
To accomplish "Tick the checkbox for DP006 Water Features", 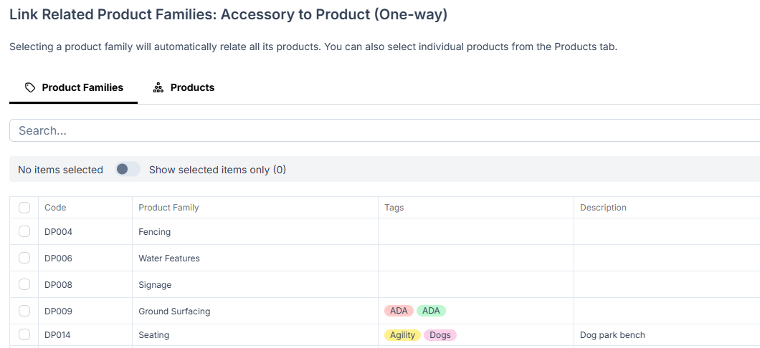I will (x=24, y=258).
